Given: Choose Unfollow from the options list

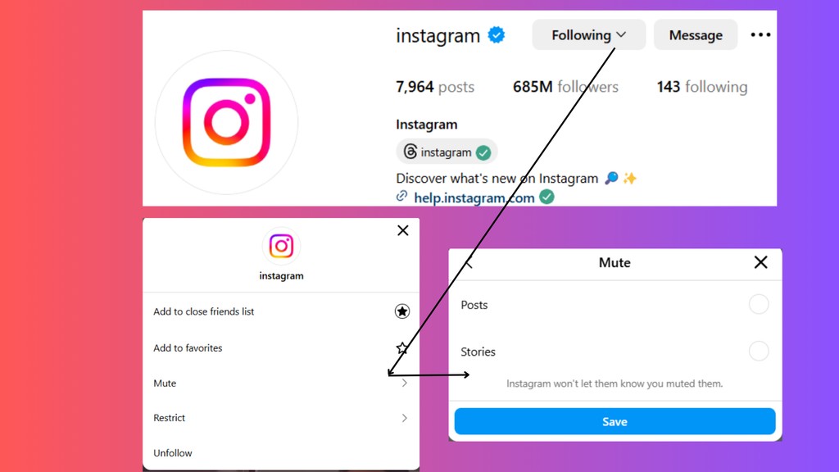Looking at the screenshot, I should click(281, 452).
